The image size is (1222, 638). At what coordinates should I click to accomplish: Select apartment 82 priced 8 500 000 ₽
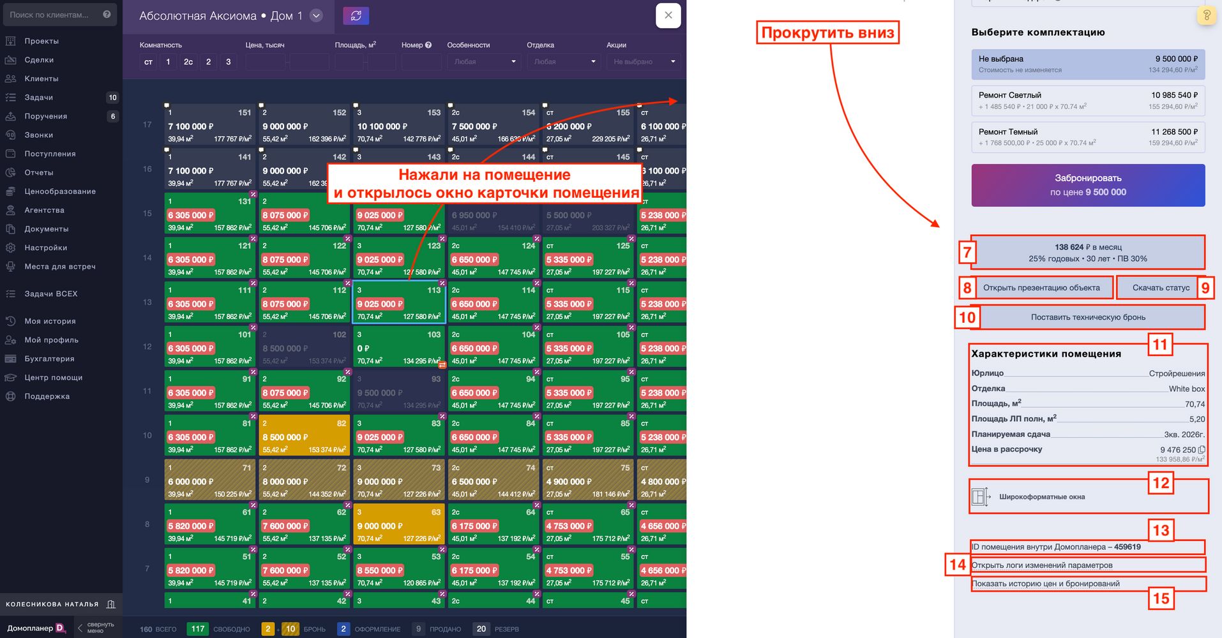304,436
